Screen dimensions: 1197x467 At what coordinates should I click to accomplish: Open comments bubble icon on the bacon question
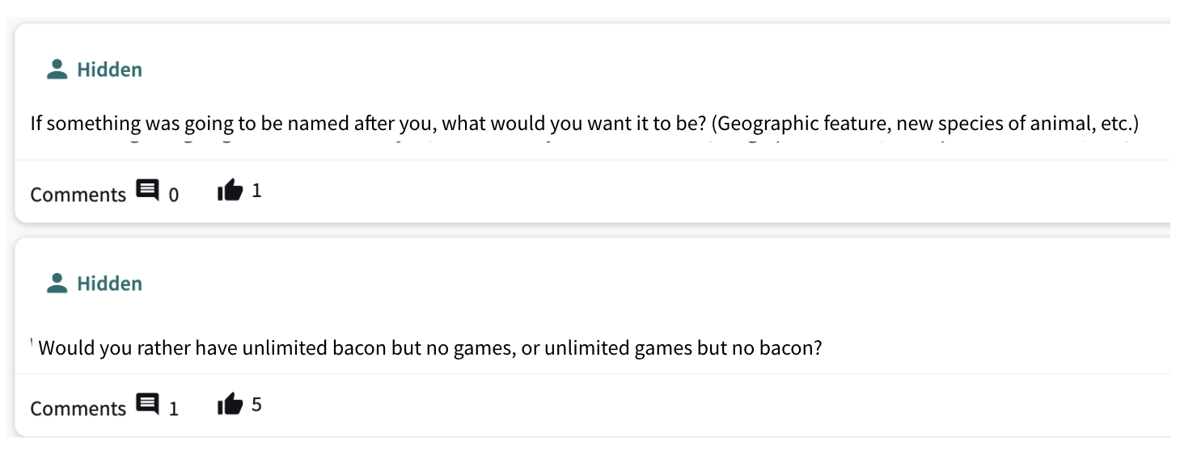[x=147, y=406]
